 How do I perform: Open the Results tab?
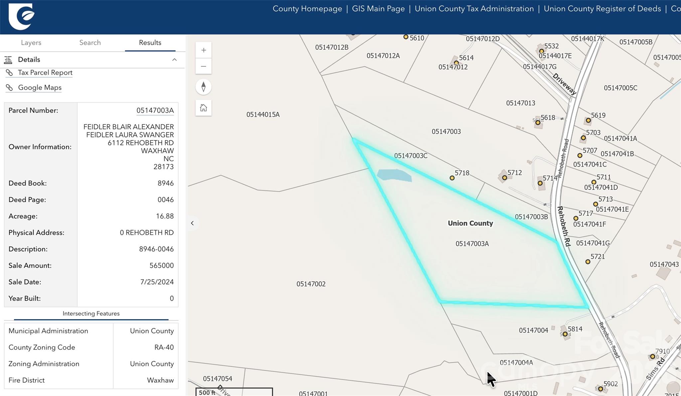150,42
